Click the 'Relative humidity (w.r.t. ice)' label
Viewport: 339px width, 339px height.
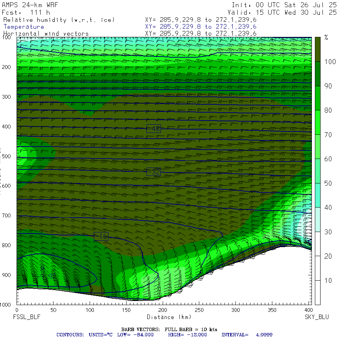(x=59, y=20)
